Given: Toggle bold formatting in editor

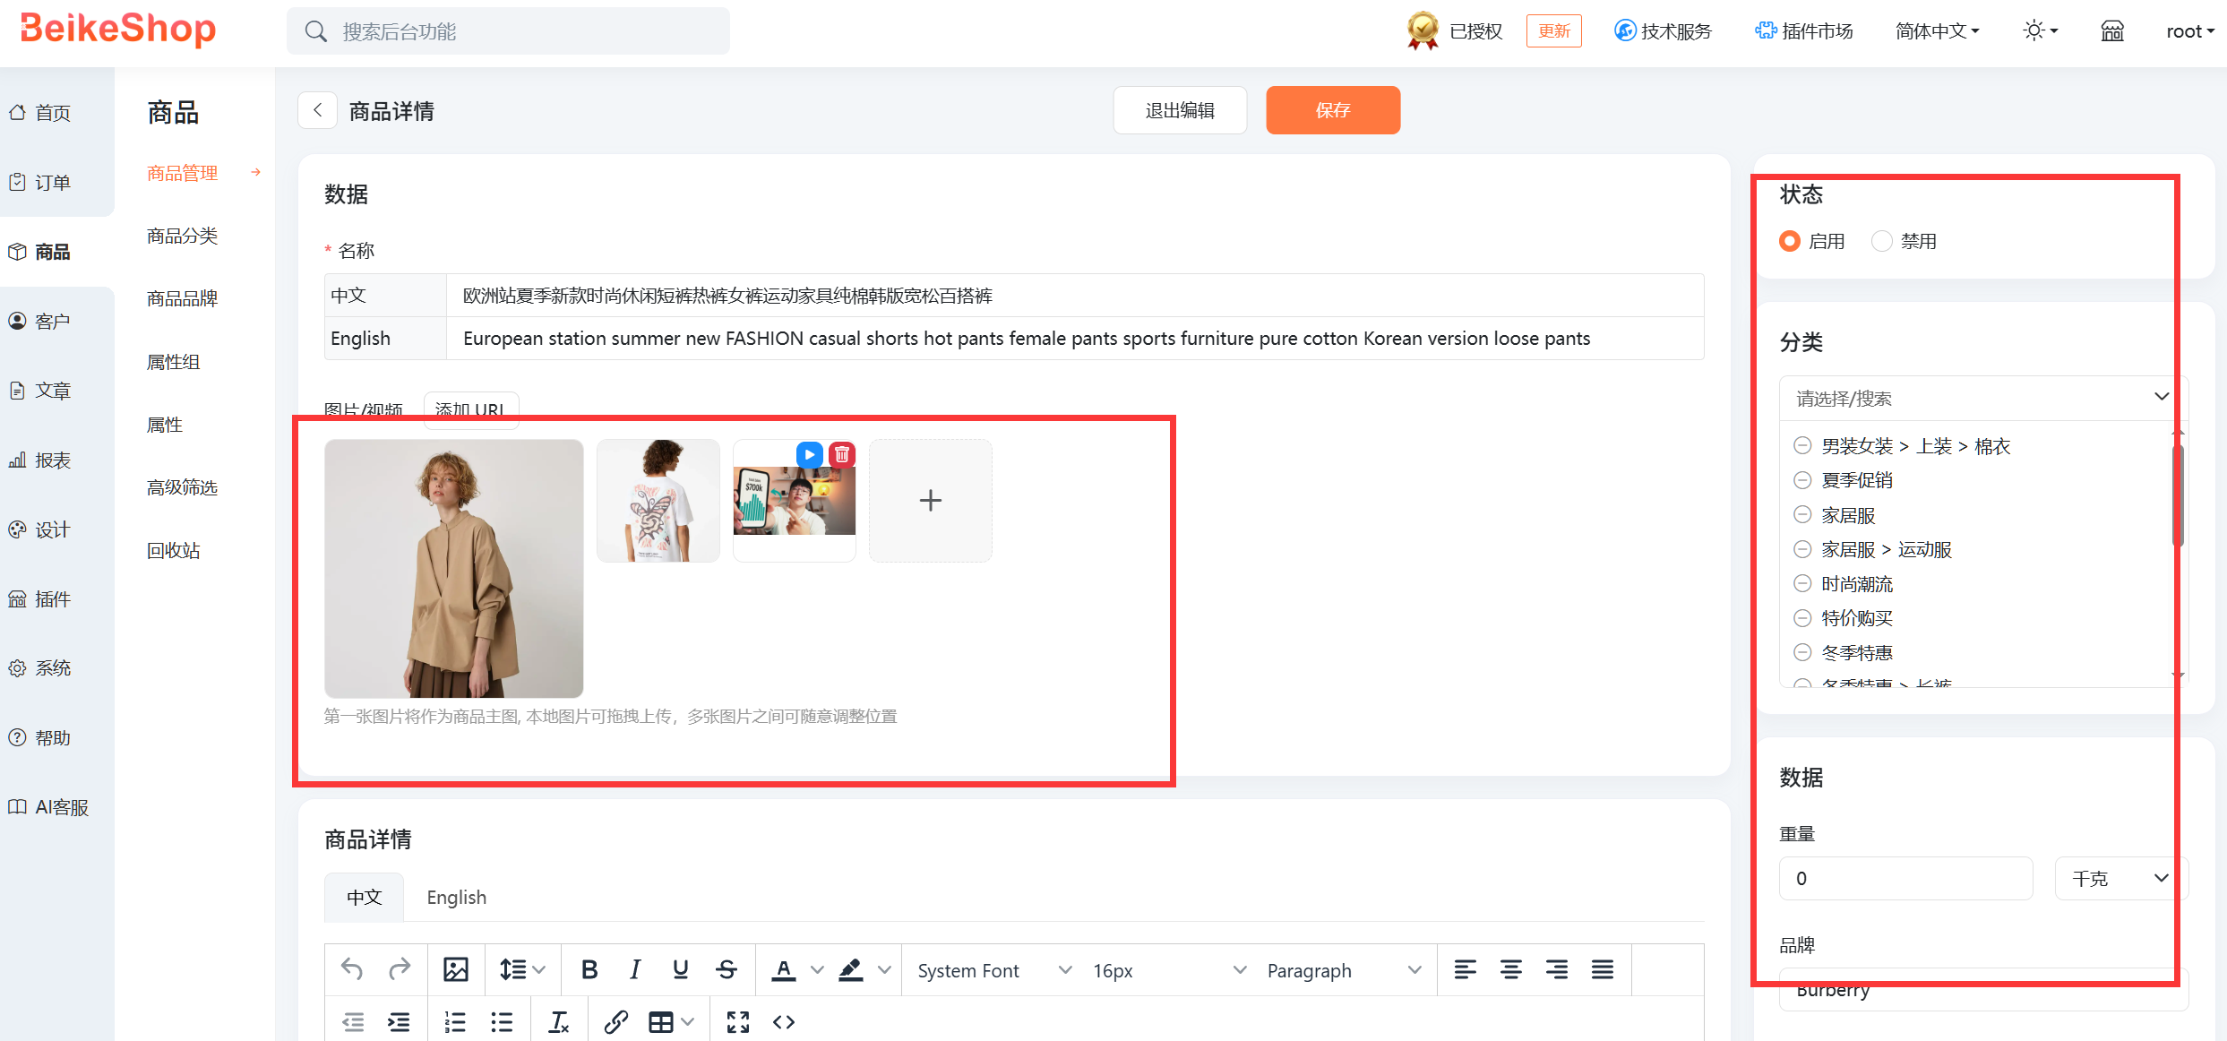Looking at the screenshot, I should pyautogui.click(x=589, y=969).
